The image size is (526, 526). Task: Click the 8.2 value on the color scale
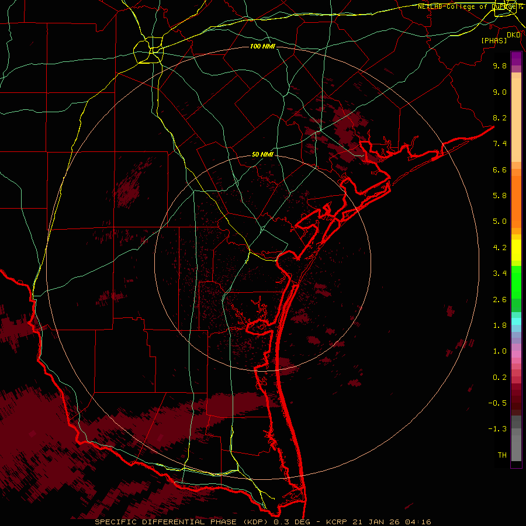tap(500, 117)
